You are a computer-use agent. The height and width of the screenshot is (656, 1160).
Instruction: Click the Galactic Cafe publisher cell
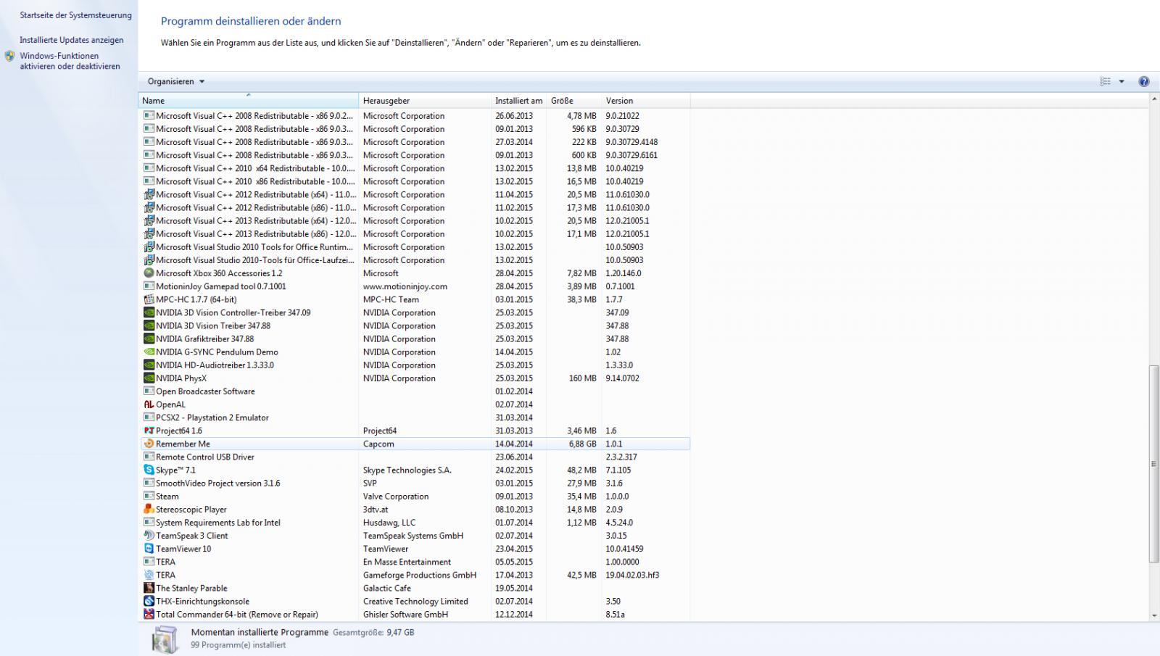(387, 588)
